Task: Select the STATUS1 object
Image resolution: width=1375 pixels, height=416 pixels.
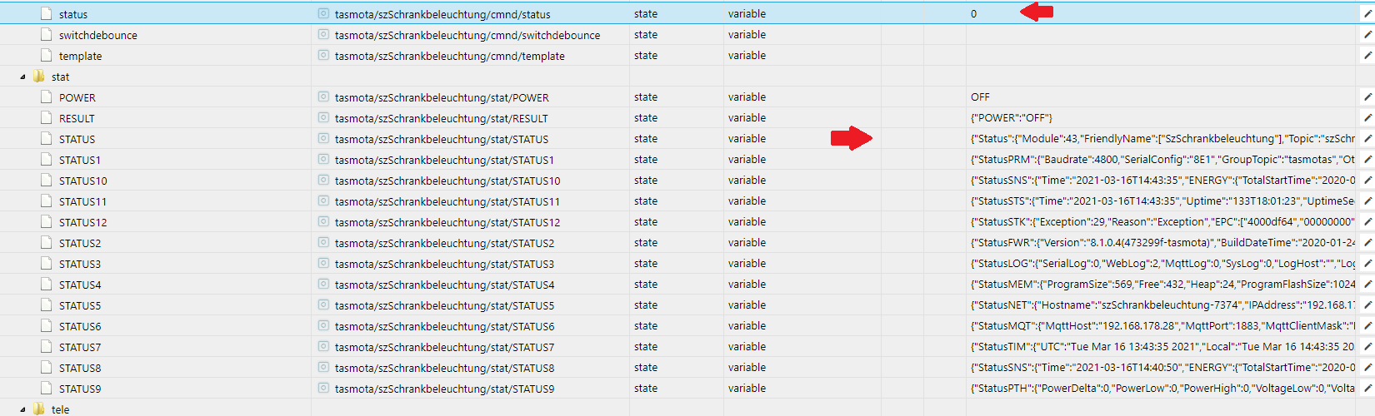Action: tap(80, 160)
